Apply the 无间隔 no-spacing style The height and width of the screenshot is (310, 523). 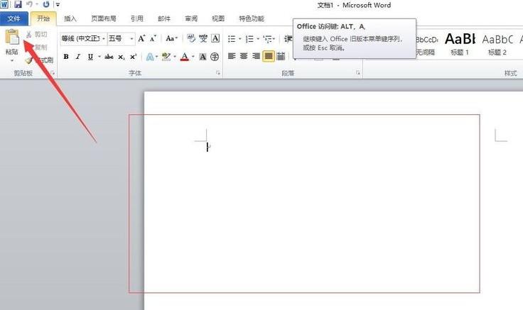coord(426,43)
